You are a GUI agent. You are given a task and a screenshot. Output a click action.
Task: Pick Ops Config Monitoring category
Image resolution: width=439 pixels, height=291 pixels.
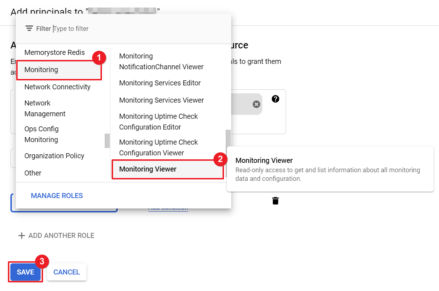point(41,134)
